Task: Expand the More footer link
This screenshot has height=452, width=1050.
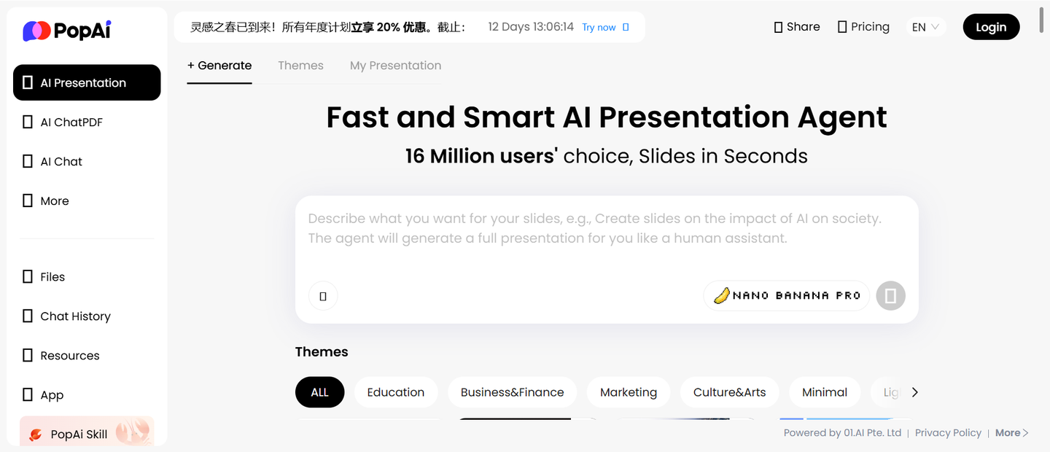Action: (x=1012, y=432)
